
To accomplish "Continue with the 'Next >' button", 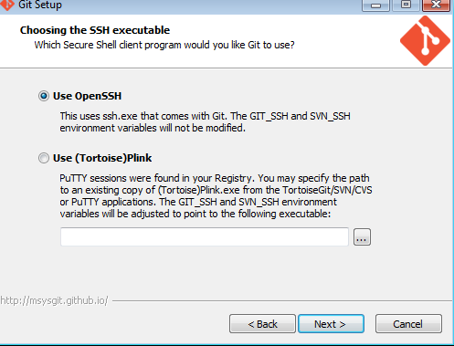I will 331,324.
